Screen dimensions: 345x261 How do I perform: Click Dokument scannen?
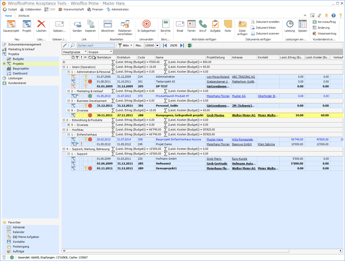(265, 34)
